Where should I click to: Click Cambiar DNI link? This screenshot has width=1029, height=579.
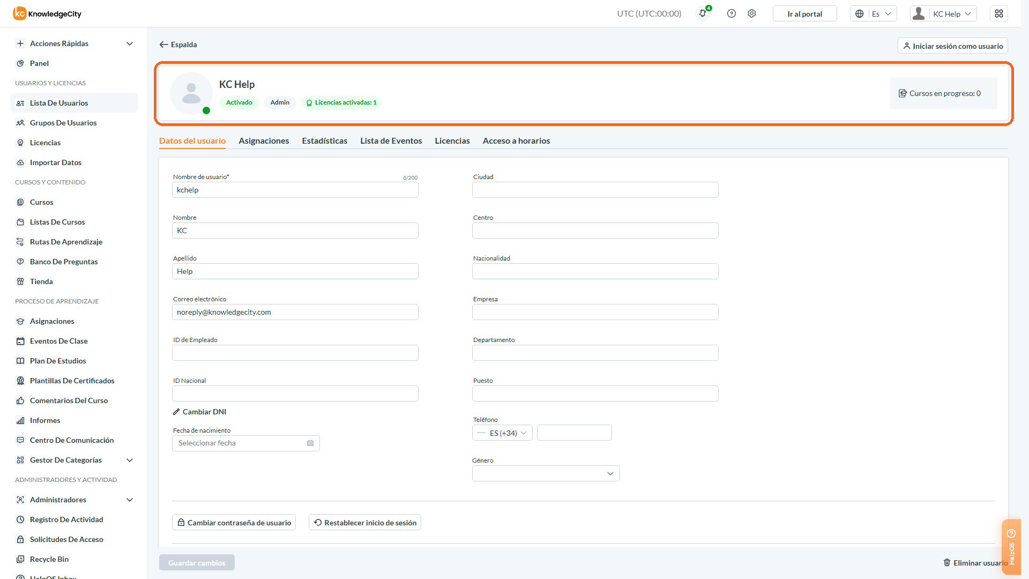[199, 412]
